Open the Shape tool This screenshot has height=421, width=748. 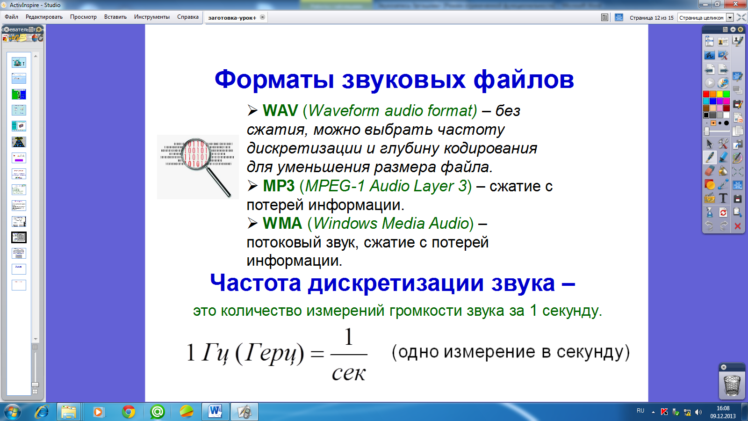click(x=710, y=185)
